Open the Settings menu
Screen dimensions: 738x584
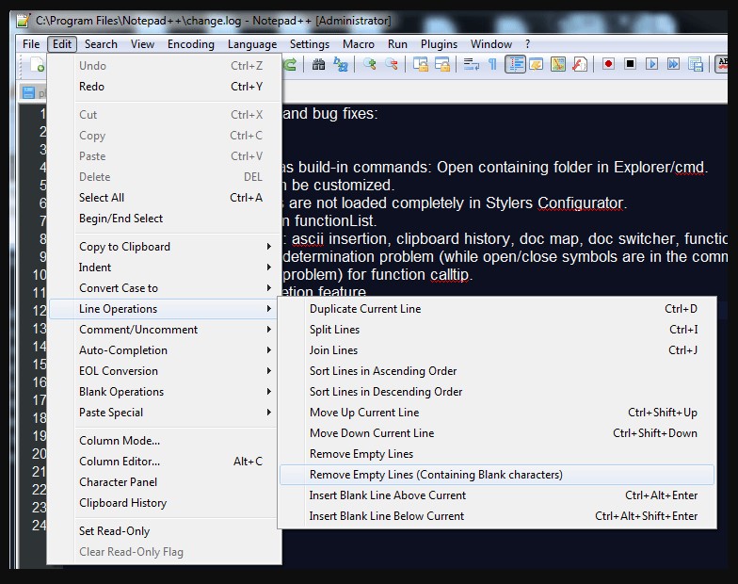tap(310, 44)
